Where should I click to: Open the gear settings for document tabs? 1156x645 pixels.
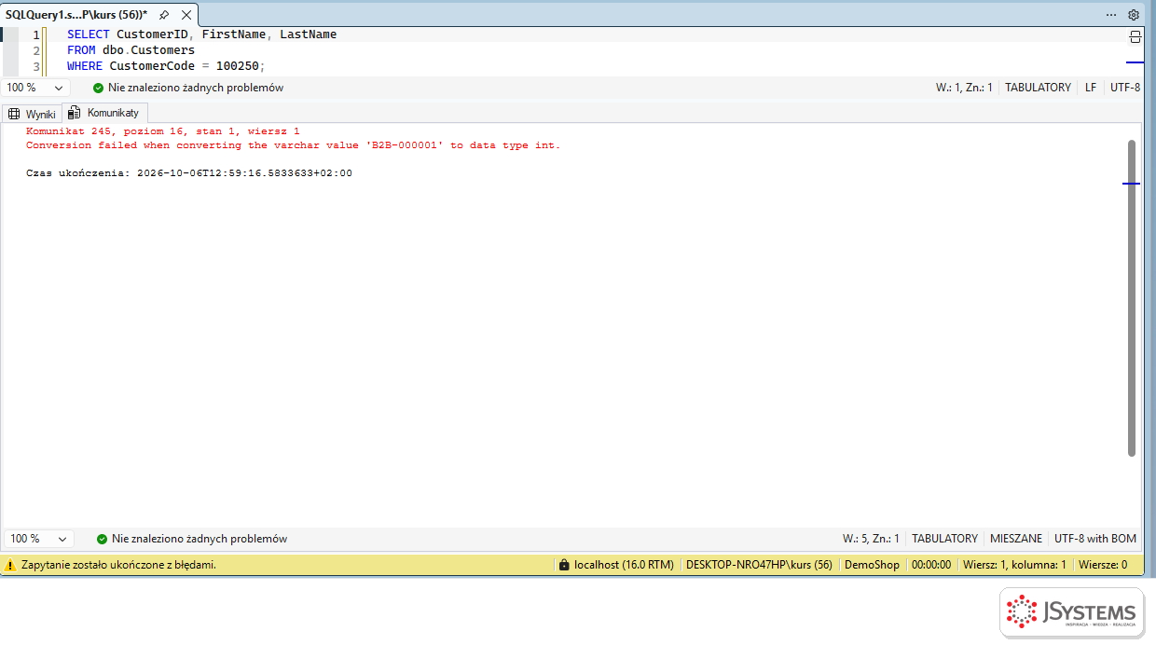pos(1134,15)
